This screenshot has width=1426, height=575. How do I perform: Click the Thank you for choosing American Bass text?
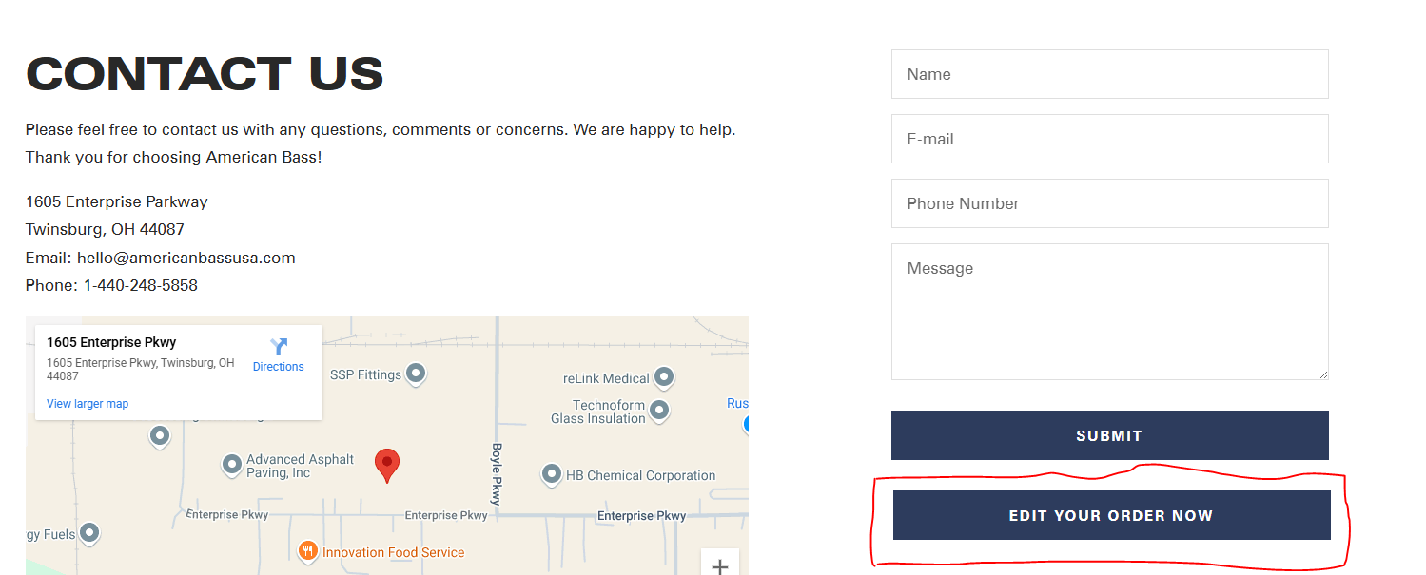pyautogui.click(x=174, y=157)
